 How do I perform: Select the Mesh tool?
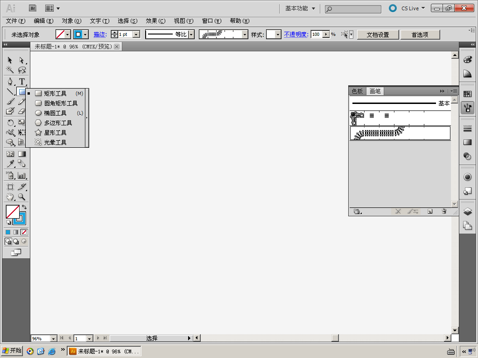pos(10,154)
